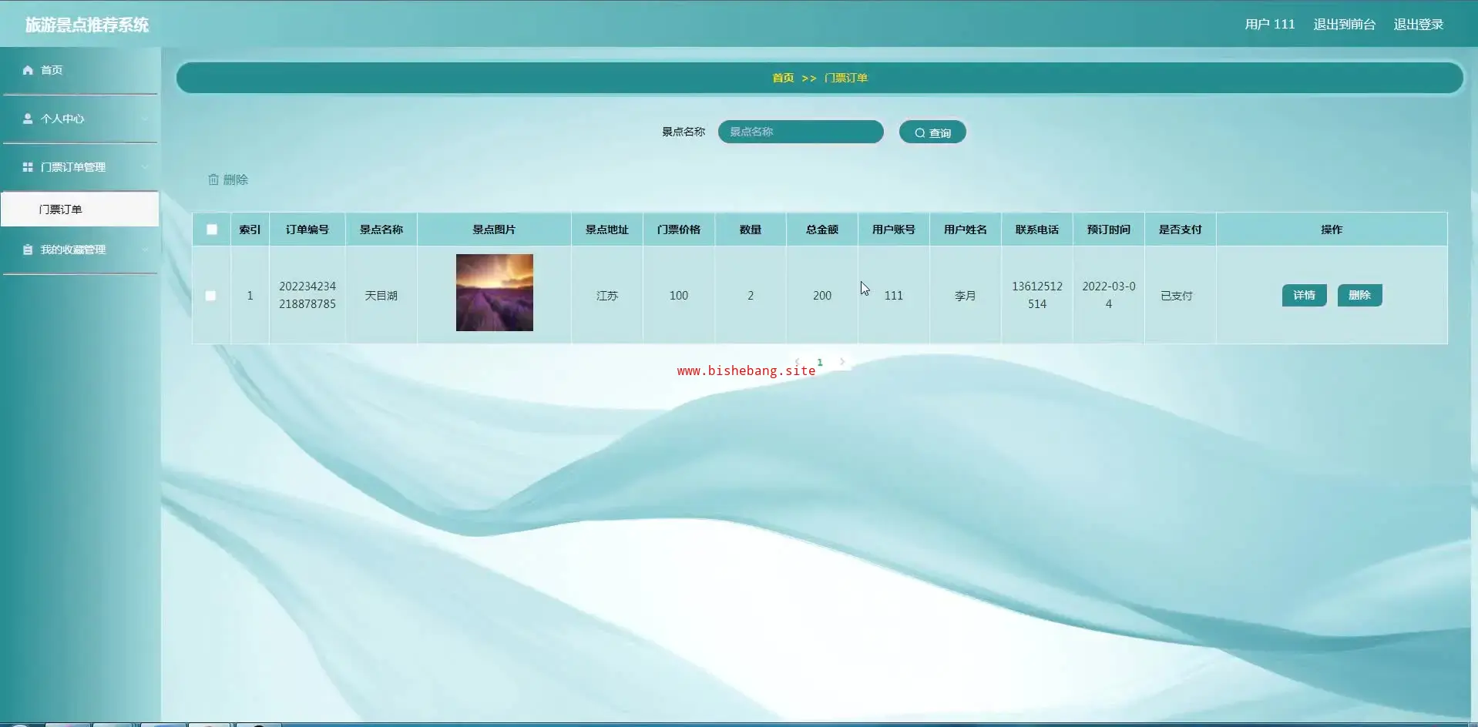Collapse the 门票订单管理 submenu chevron
The width and height of the screenshot is (1478, 727).
pos(145,167)
